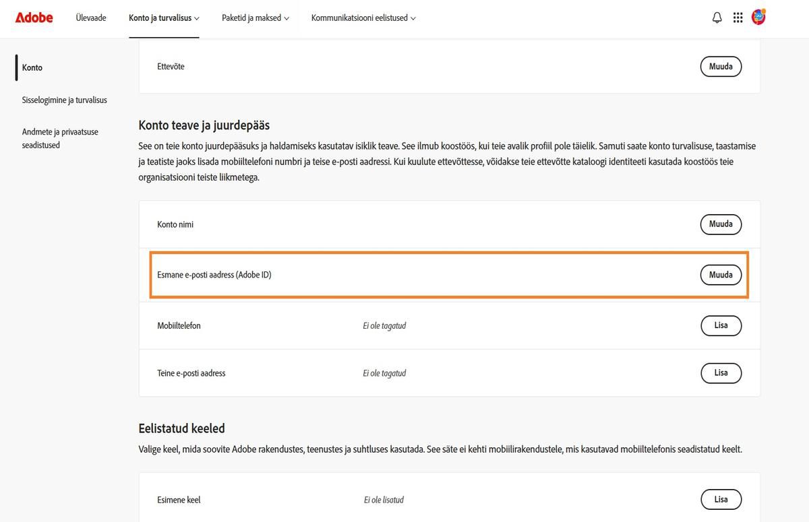
Task: Click the Konto nimi row
Action: (x=404, y=224)
